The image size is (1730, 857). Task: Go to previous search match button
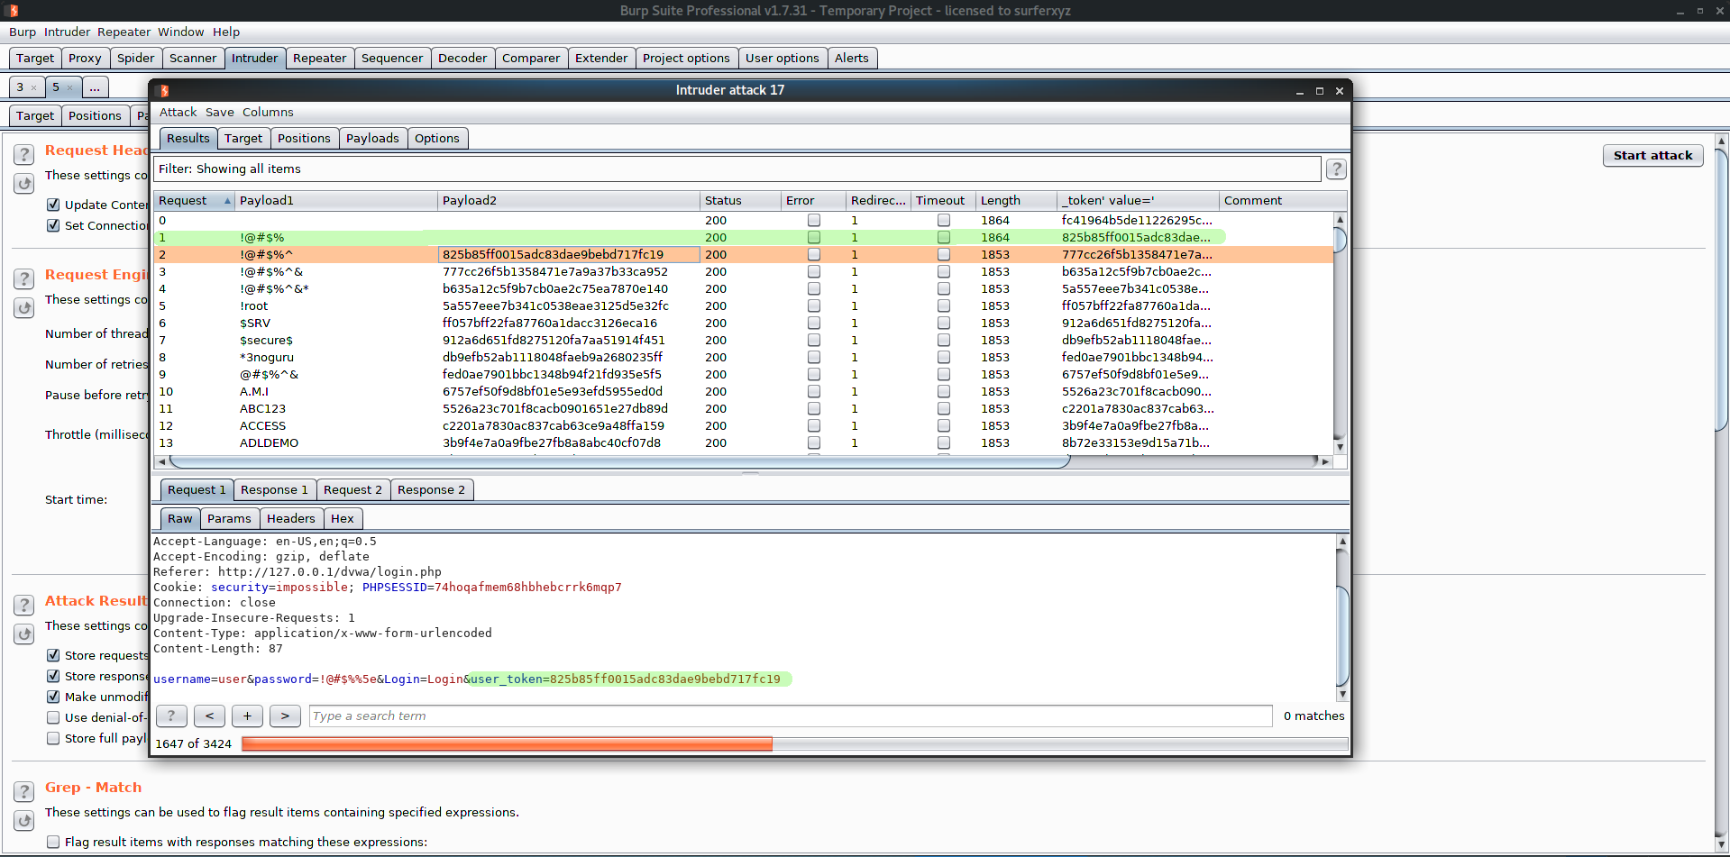click(209, 716)
